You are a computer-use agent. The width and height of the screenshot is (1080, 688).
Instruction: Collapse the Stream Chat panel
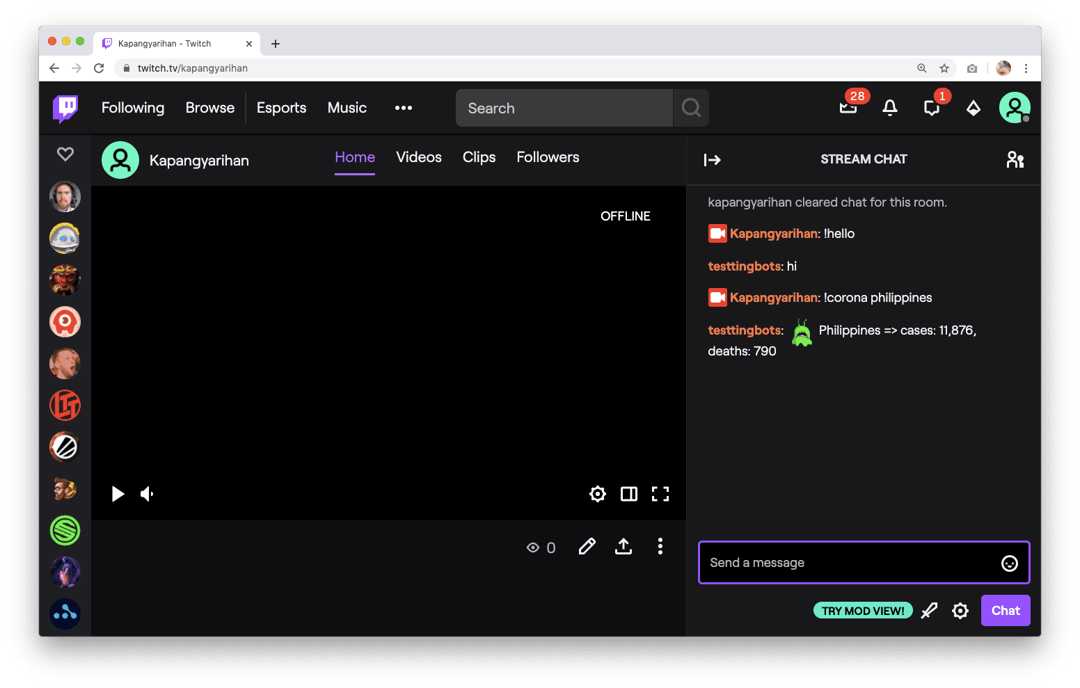coord(712,159)
